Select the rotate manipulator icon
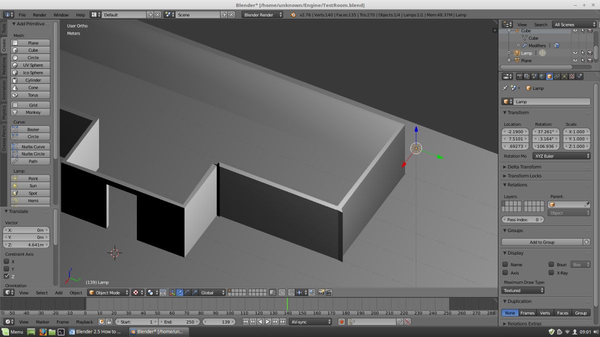 (187, 293)
